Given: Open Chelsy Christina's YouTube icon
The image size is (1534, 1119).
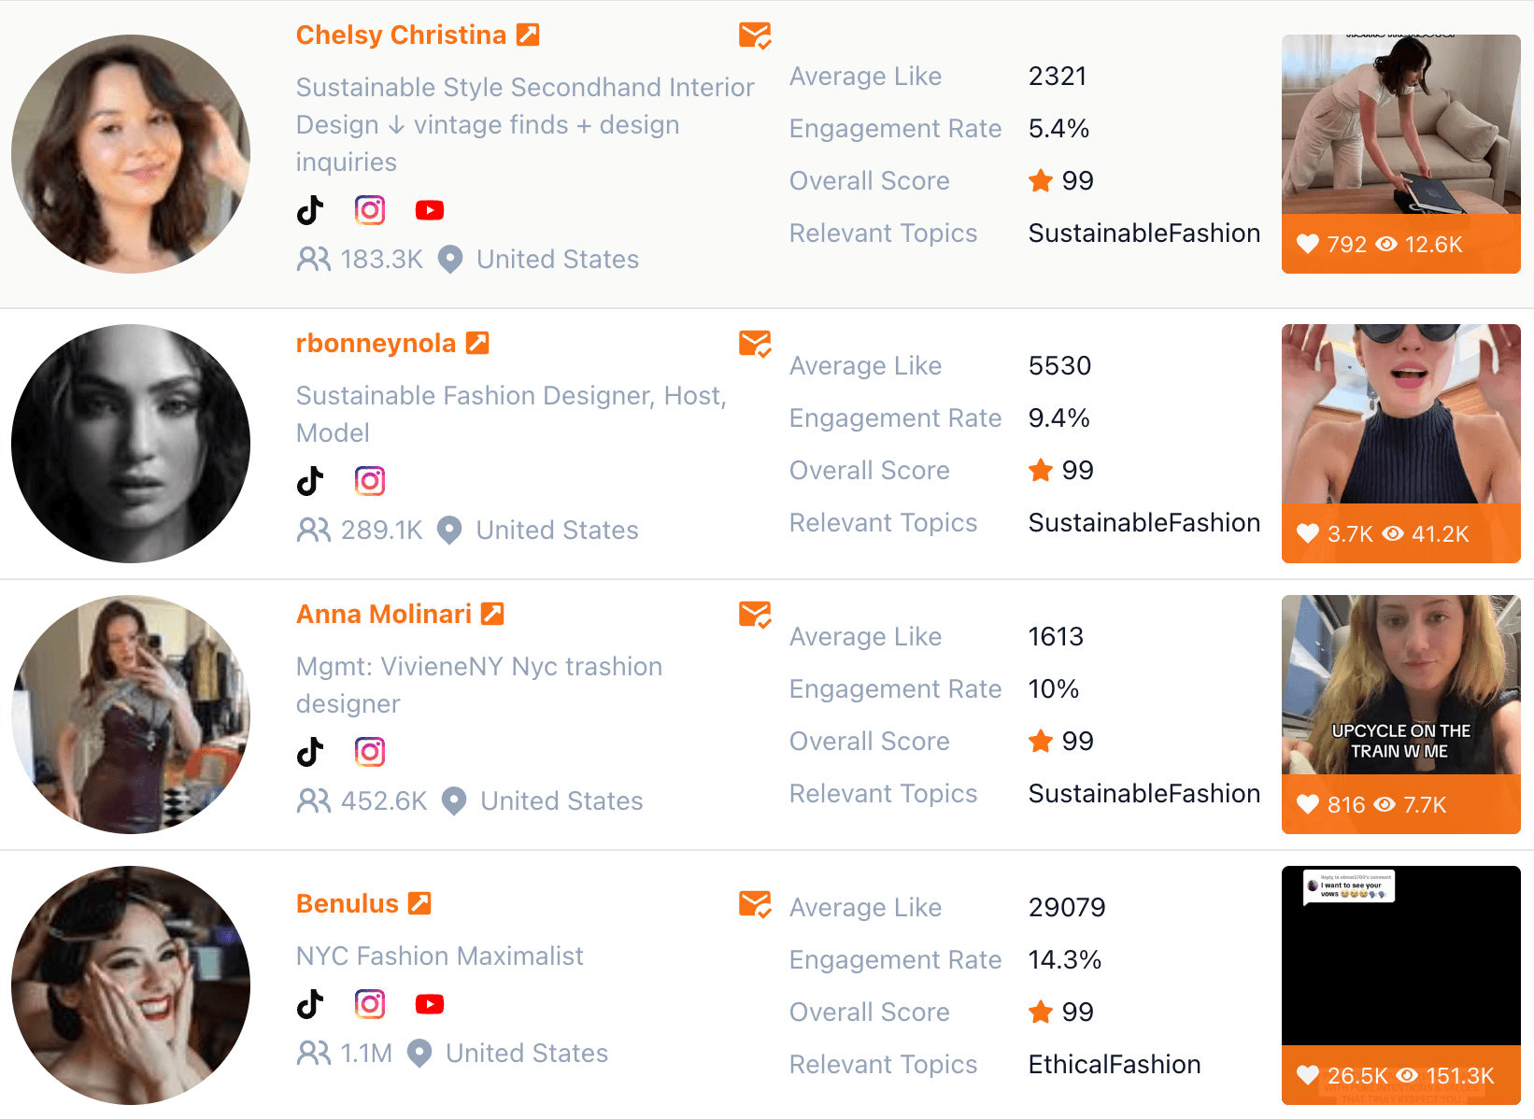Looking at the screenshot, I should click(430, 210).
